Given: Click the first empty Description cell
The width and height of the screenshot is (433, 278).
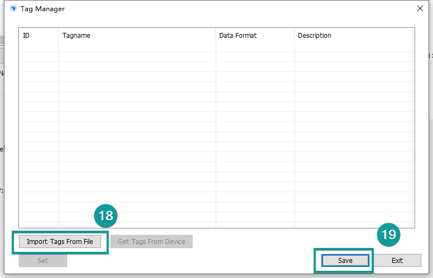Looking at the screenshot, I should point(353,47).
